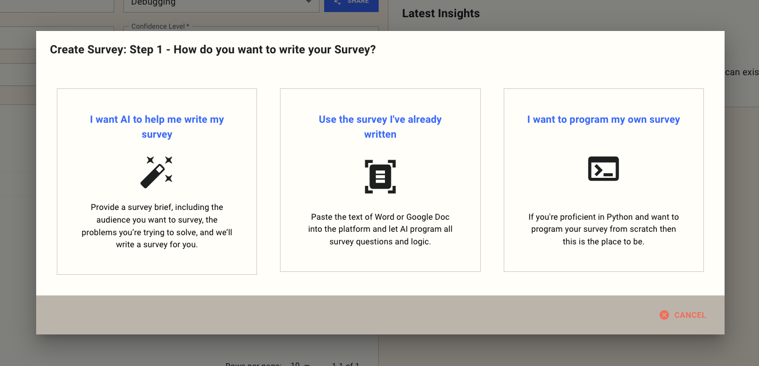Expand the Debugging dropdown arrow

tap(309, 2)
